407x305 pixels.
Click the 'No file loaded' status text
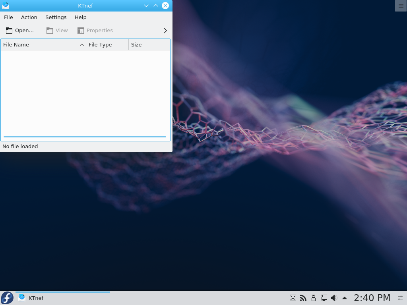[20, 146]
